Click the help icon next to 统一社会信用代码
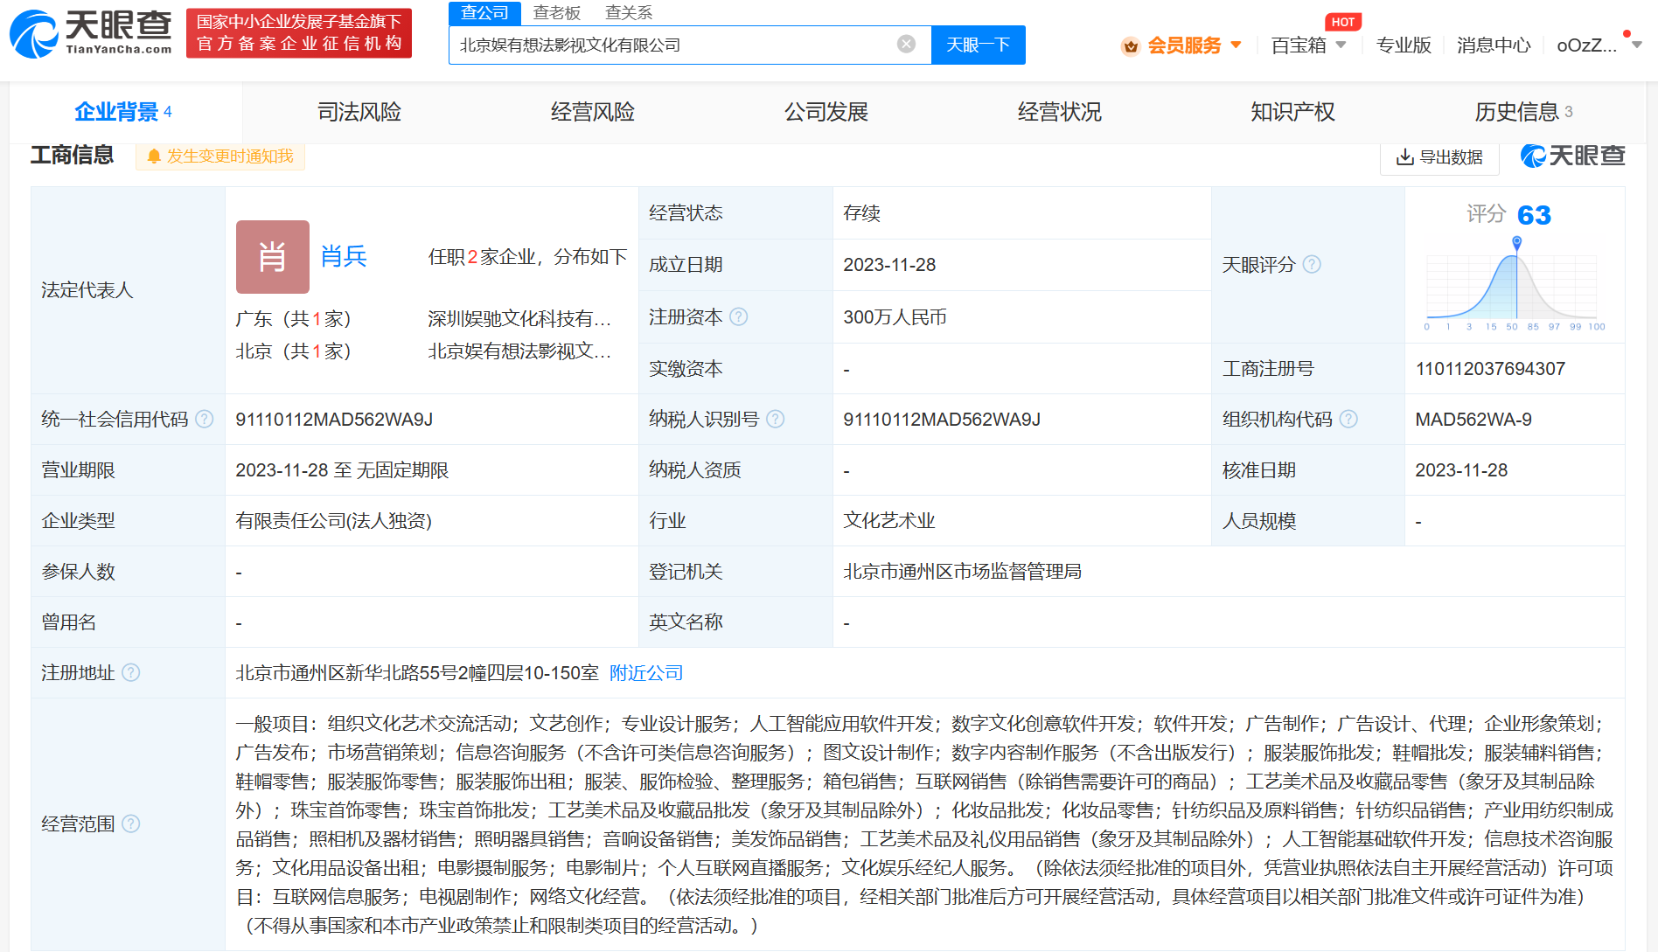The width and height of the screenshot is (1658, 952). click(205, 419)
